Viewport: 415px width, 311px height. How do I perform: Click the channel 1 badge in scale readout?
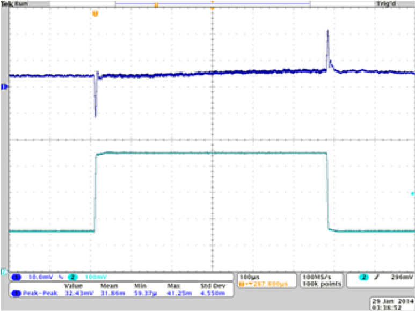(x=16, y=278)
